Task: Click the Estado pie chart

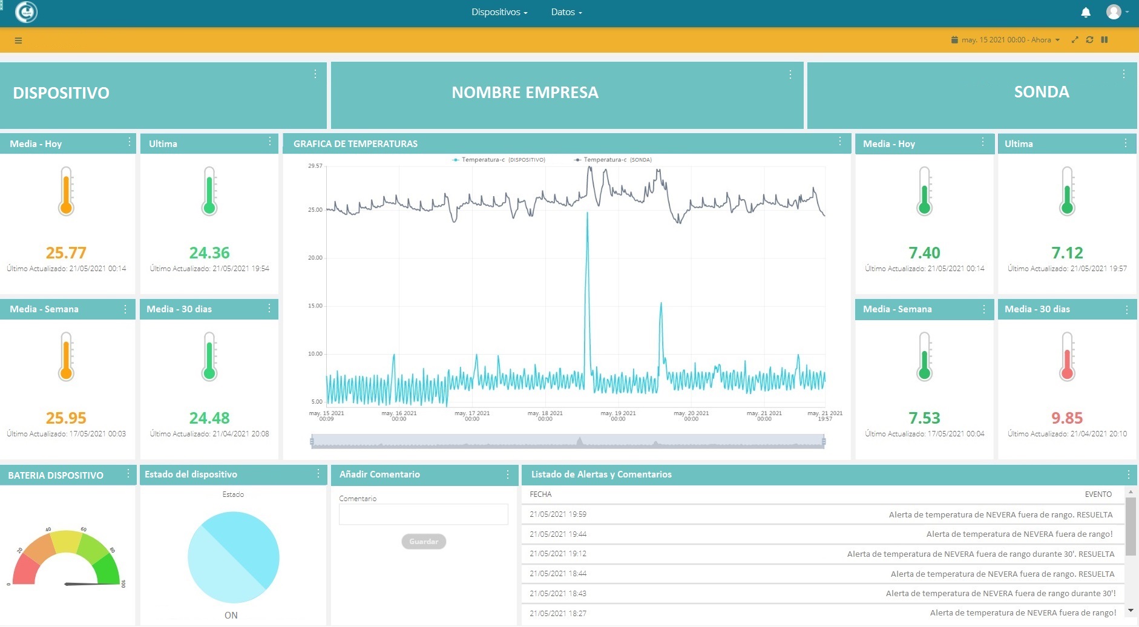Action: click(234, 557)
